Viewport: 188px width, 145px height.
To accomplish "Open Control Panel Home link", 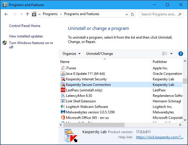I will [x=25, y=26].
